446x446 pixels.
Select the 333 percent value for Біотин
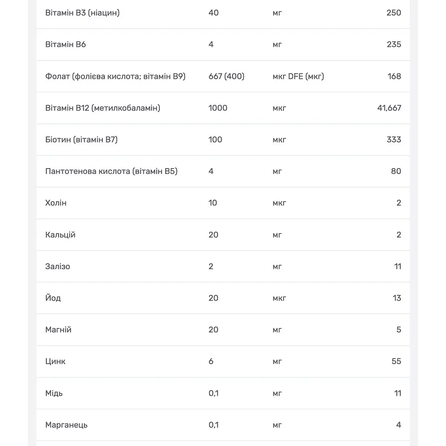coord(394,140)
